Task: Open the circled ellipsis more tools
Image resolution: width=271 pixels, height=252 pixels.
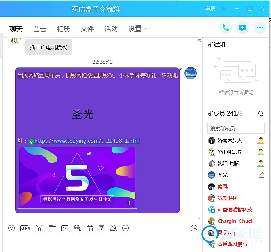Action: tap(125, 228)
